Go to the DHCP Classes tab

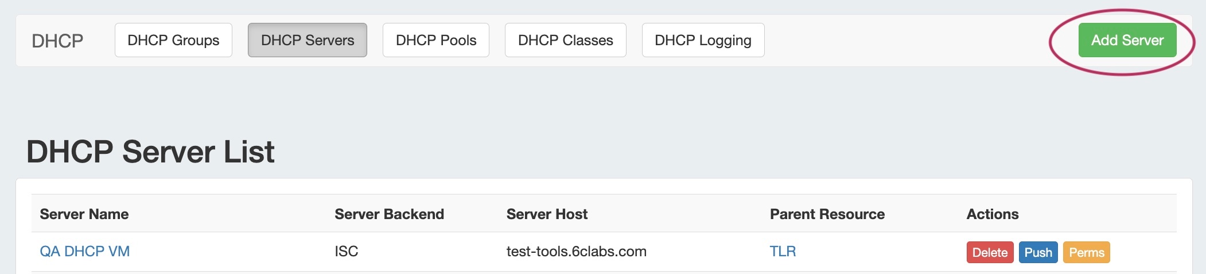(565, 40)
